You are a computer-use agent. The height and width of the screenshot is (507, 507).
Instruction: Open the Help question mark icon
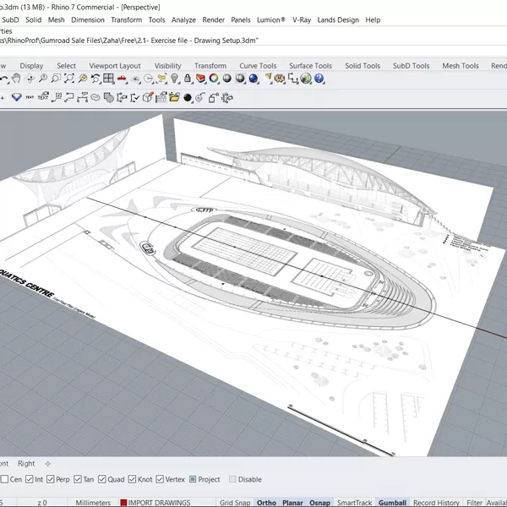point(319,79)
